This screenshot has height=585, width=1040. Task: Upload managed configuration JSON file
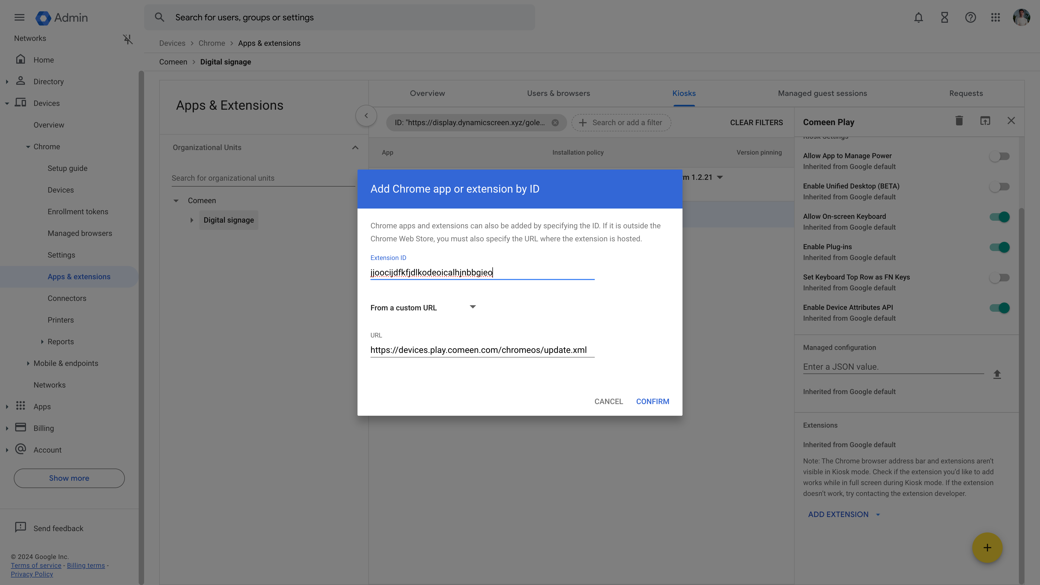pyautogui.click(x=997, y=375)
